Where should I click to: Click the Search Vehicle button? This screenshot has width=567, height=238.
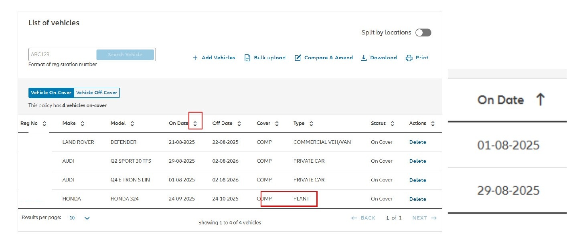point(125,54)
